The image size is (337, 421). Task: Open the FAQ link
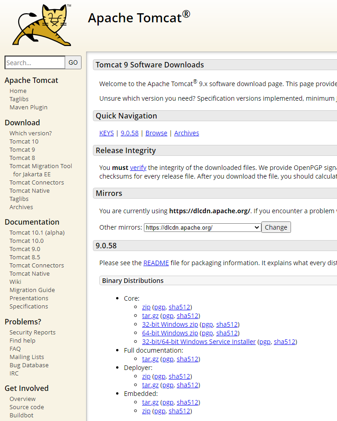click(x=15, y=349)
